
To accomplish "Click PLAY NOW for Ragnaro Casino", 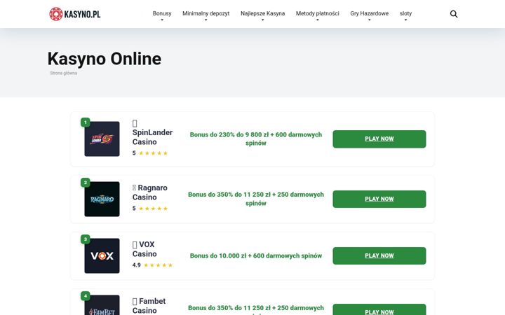I will pyautogui.click(x=379, y=199).
